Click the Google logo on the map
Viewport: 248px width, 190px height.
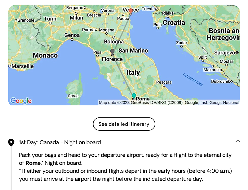tap(21, 101)
